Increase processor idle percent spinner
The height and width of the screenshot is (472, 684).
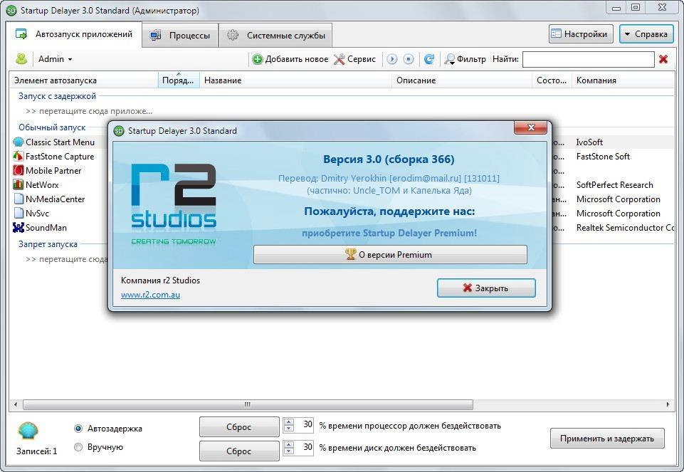pos(289,422)
